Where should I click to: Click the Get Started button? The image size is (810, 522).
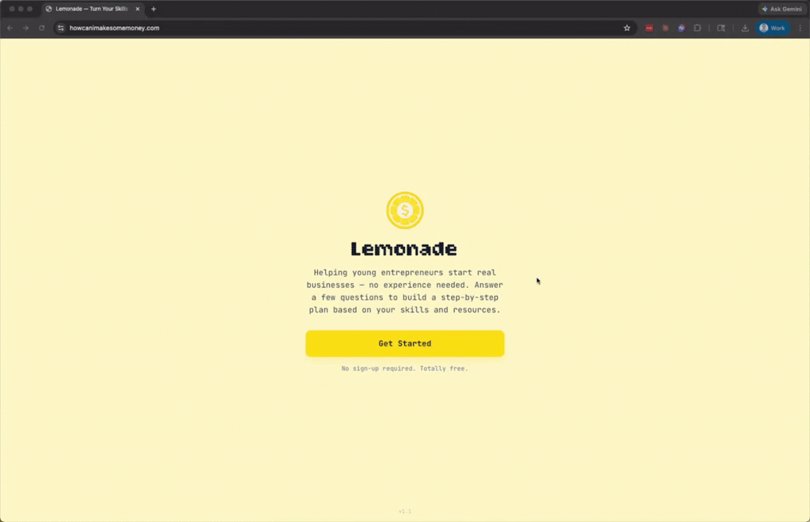tap(404, 343)
